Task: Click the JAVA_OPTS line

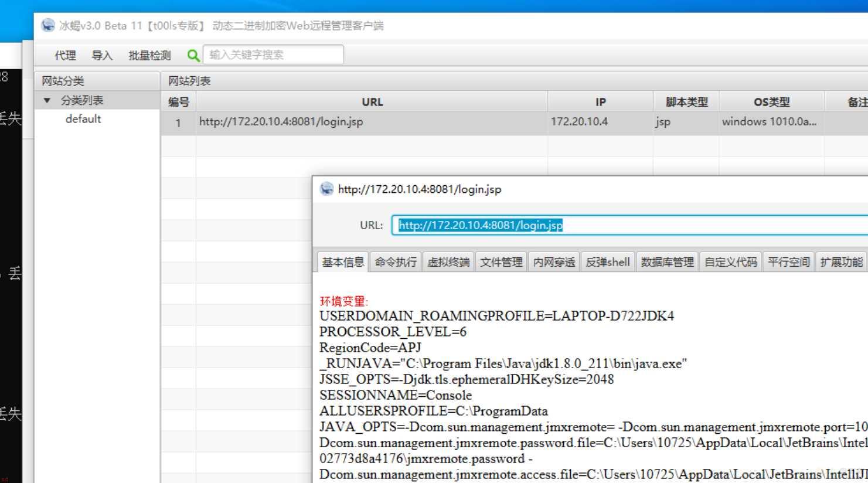Action: [593, 427]
